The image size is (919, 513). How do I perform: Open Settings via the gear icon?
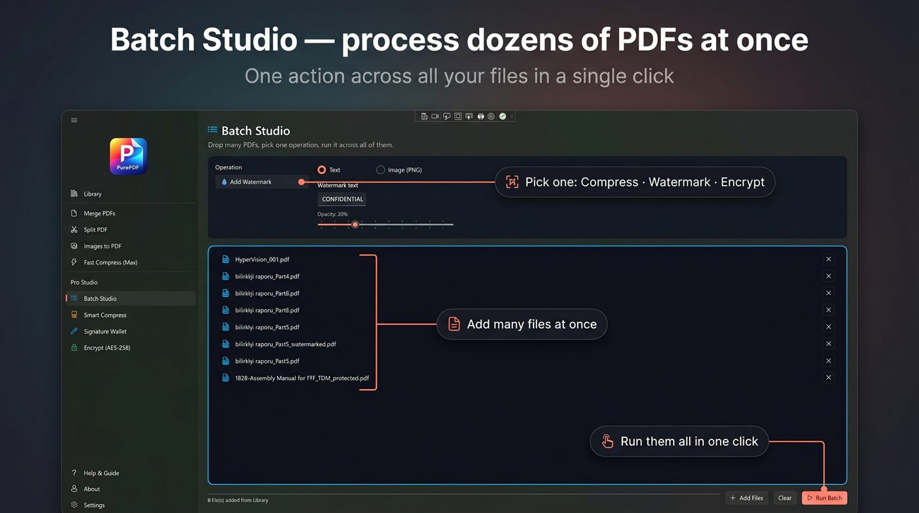(x=74, y=505)
